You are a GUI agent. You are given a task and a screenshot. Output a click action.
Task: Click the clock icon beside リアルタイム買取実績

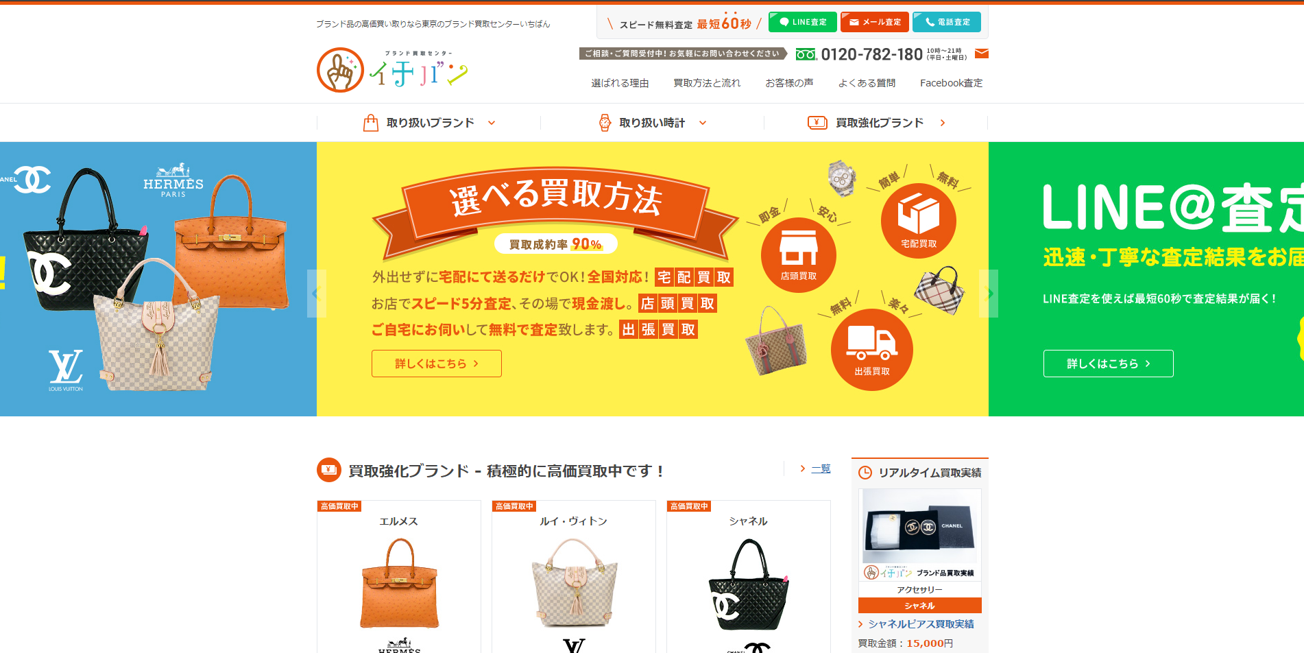point(865,473)
